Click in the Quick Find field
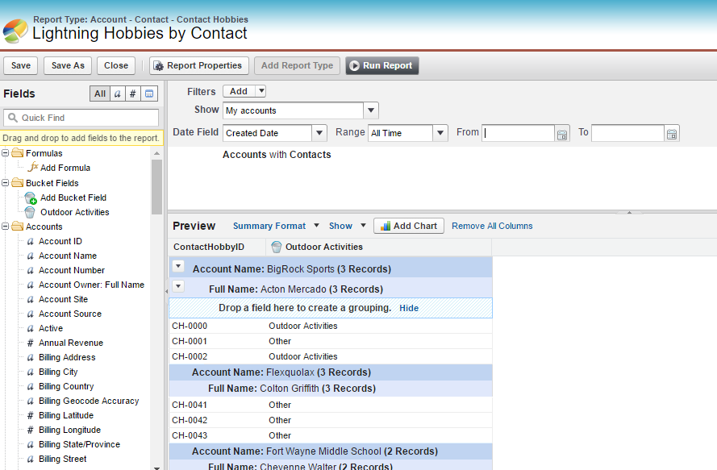 (x=81, y=118)
